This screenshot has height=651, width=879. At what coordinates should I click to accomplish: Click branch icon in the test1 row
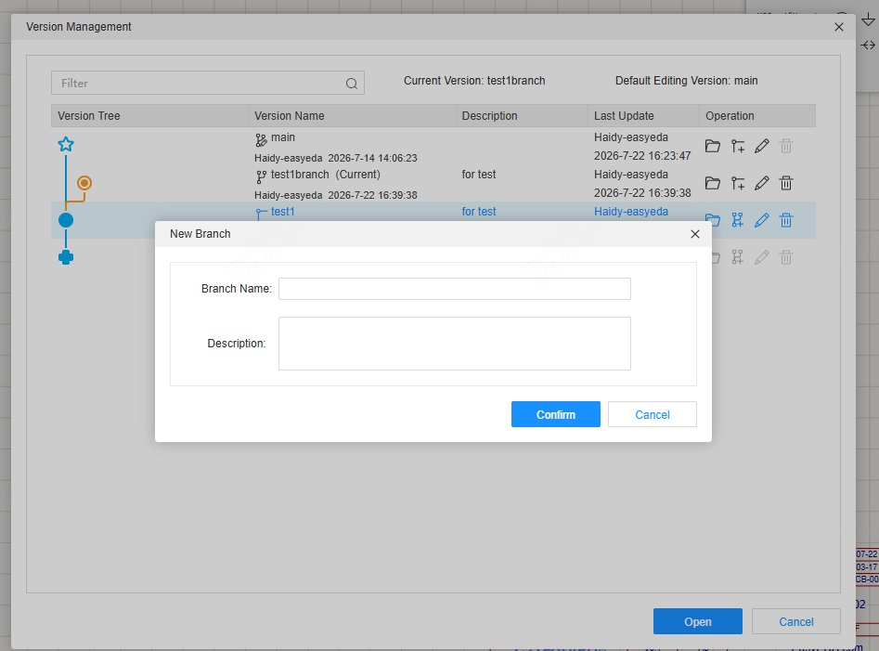pyautogui.click(x=738, y=220)
